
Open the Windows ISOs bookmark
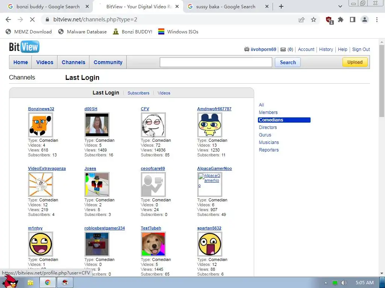click(178, 31)
